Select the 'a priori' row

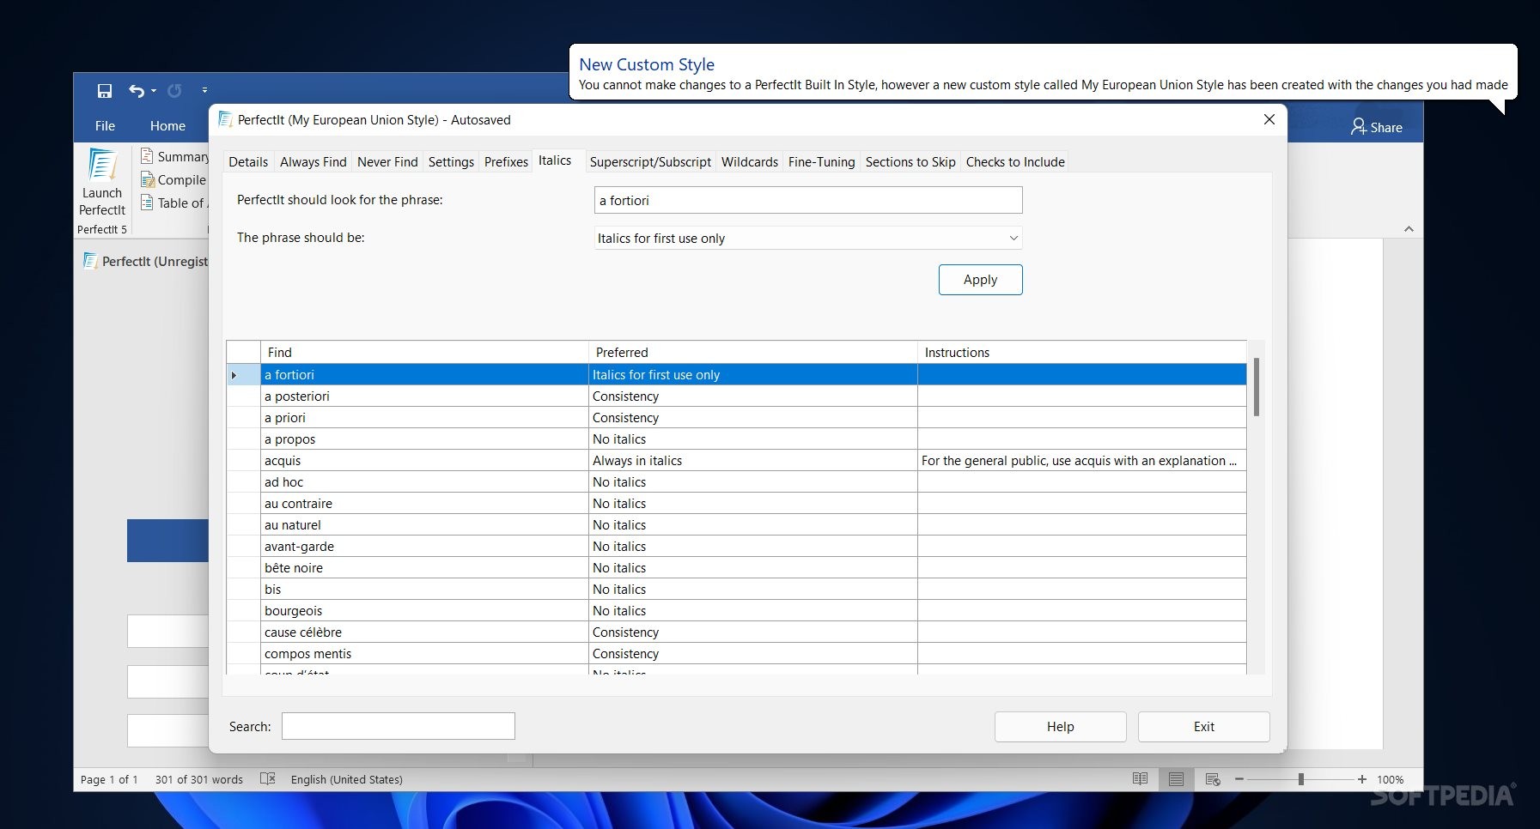click(x=737, y=417)
